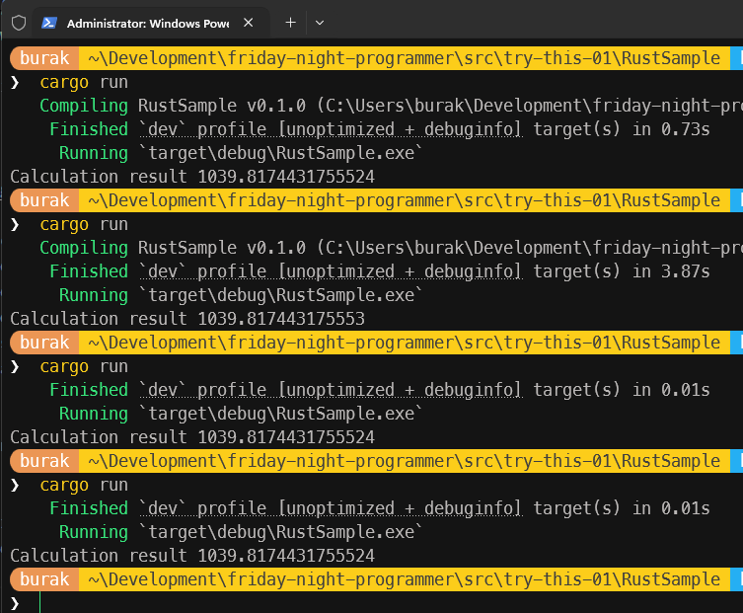Click the first cargo run command
This screenshot has height=613, width=743.
[x=84, y=82]
